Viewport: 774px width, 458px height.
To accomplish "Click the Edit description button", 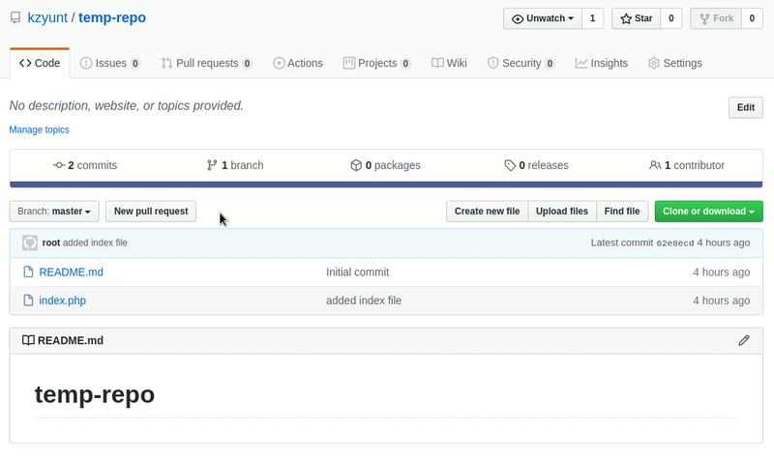I will (745, 107).
